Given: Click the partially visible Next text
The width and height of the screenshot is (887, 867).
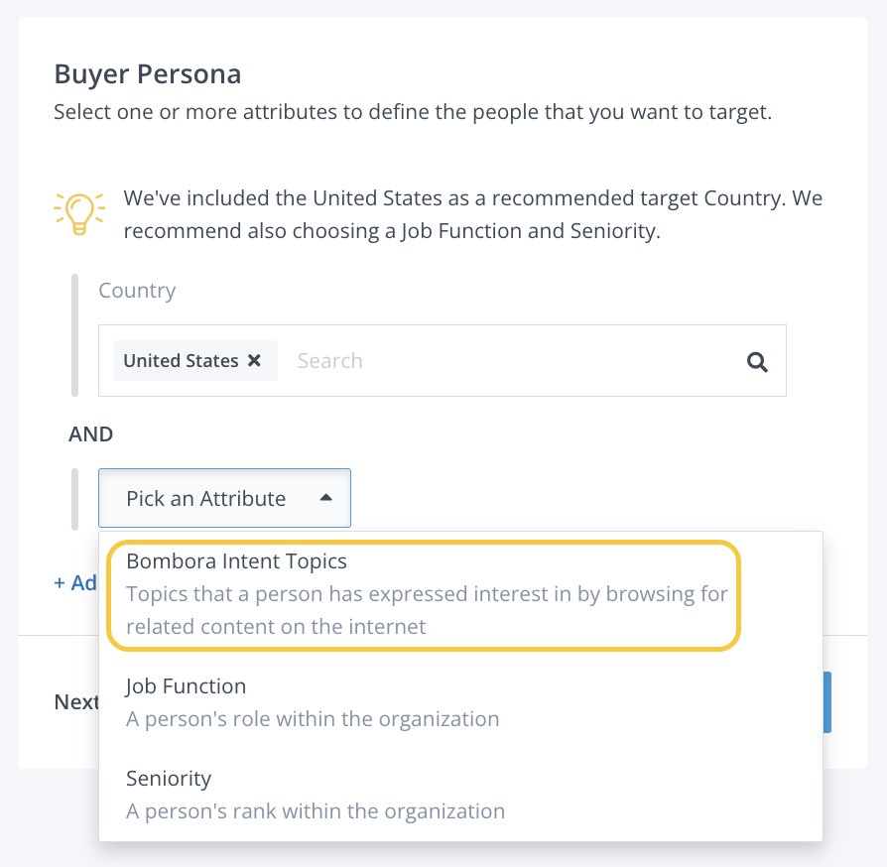Looking at the screenshot, I should click(x=76, y=702).
